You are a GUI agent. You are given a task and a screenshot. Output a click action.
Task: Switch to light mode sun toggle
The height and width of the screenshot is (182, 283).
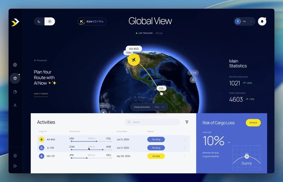[50, 22]
